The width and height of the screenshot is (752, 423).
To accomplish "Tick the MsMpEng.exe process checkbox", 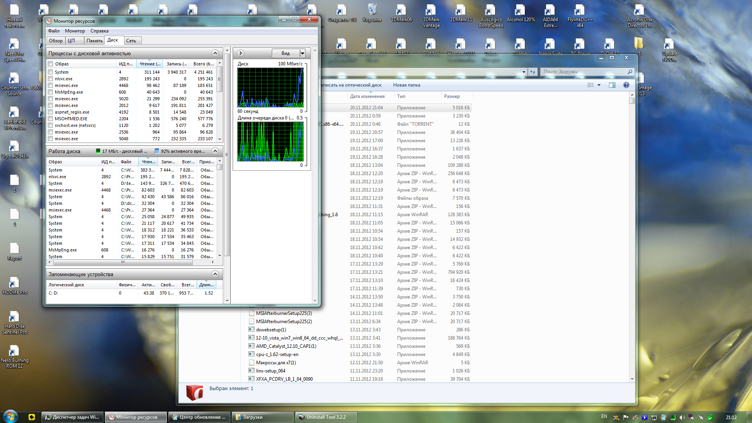I will click(51, 92).
